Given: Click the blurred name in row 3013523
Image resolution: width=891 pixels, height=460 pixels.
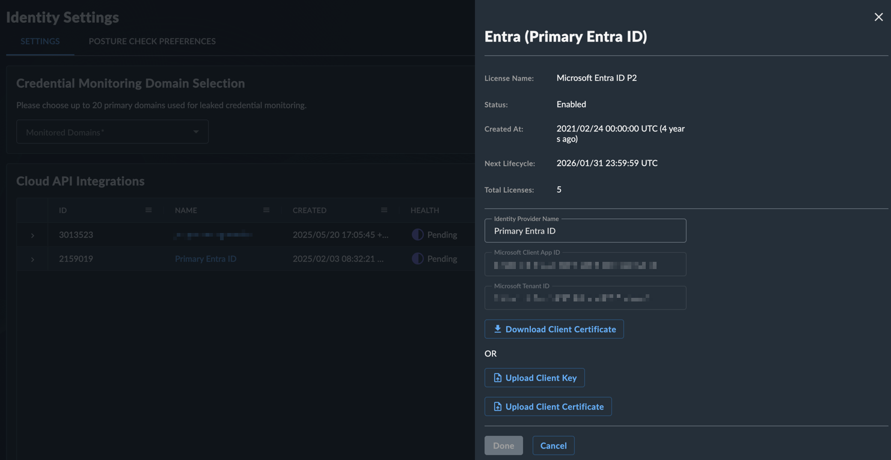Looking at the screenshot, I should coord(213,235).
